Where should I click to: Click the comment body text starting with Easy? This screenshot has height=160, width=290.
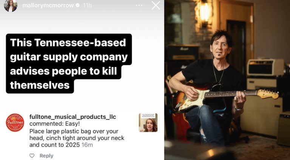[76, 134]
